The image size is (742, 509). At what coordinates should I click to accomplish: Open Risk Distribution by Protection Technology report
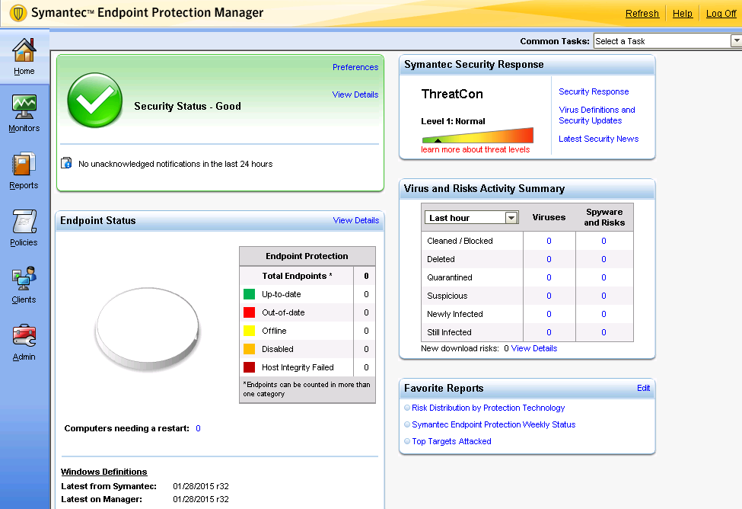488,408
